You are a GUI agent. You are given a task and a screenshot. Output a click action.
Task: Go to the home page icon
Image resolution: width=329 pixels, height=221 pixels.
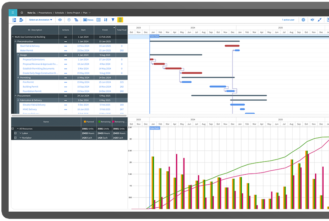pyautogui.click(x=22, y=13)
